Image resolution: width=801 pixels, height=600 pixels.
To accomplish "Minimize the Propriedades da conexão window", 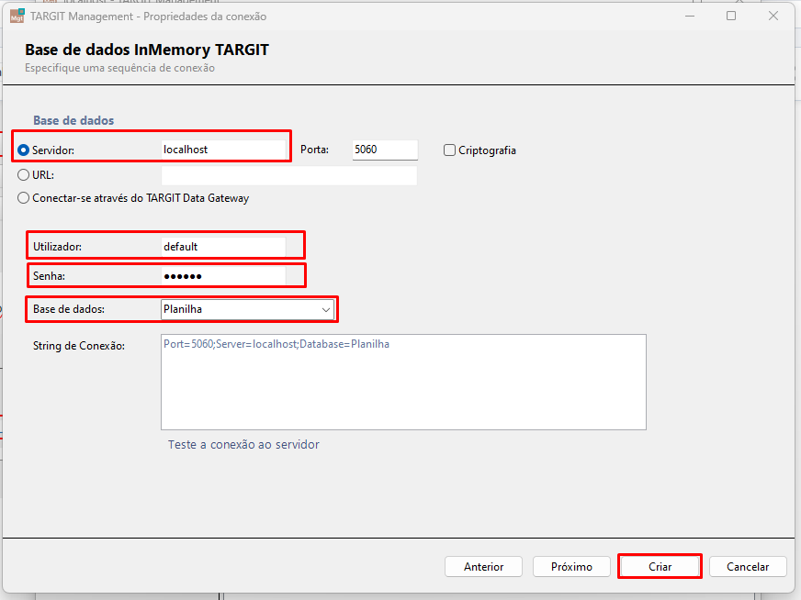I will (690, 17).
